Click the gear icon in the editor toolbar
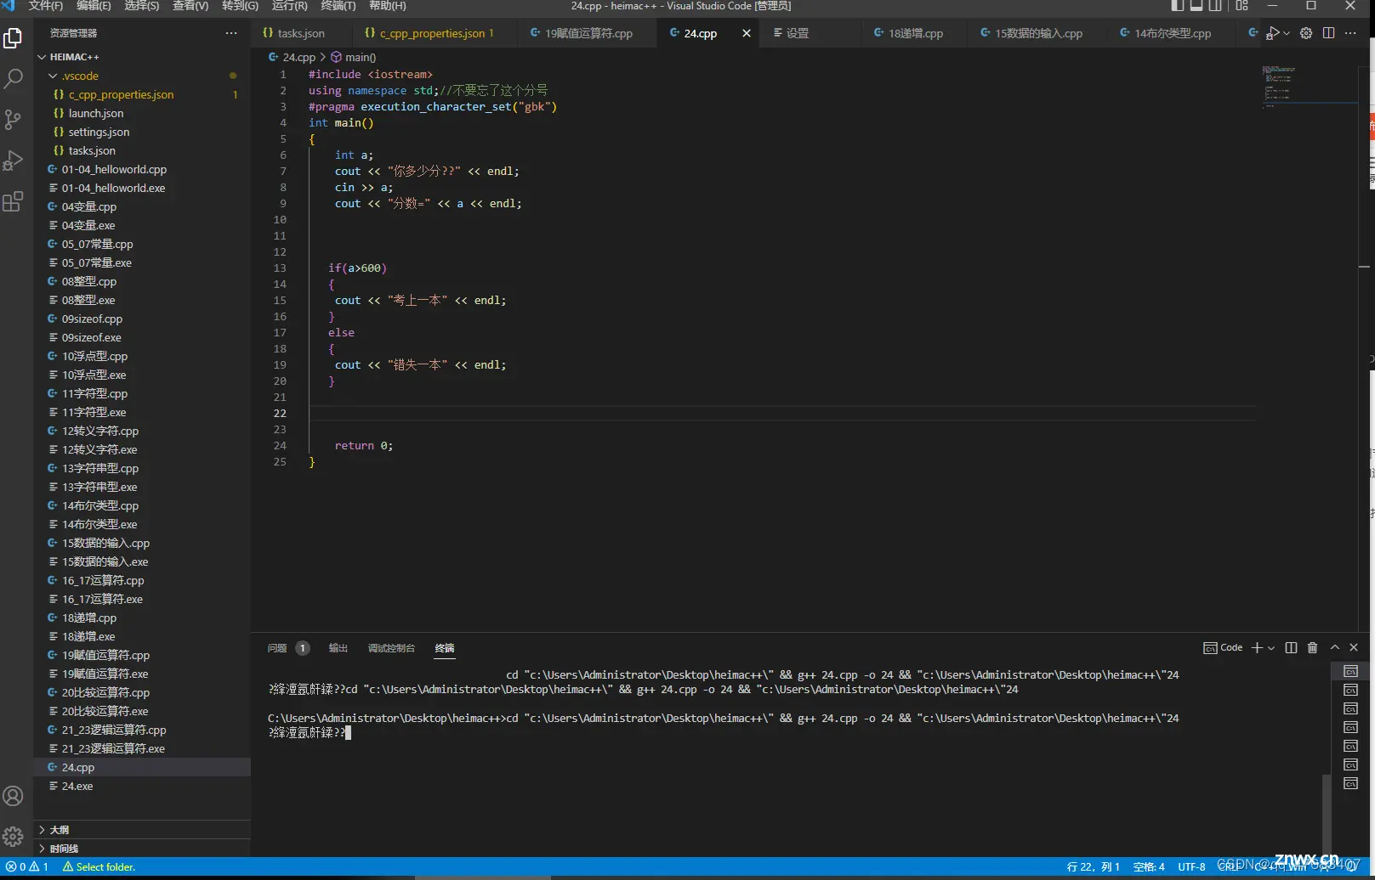The image size is (1375, 880). (x=1306, y=33)
